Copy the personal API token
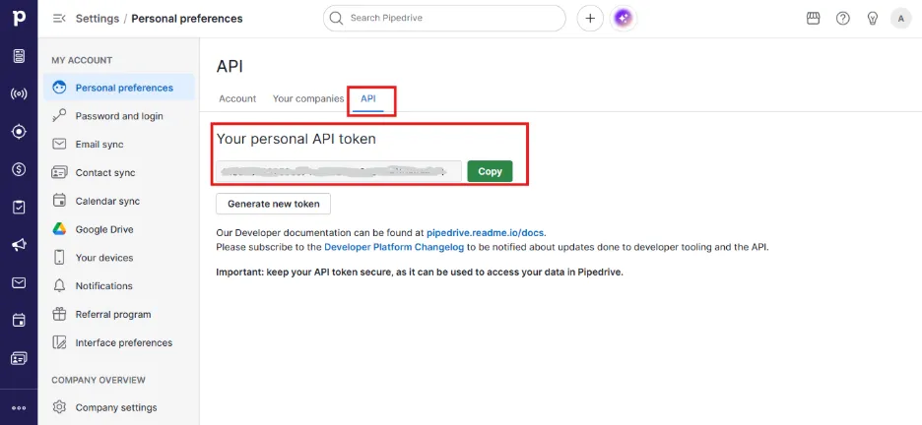This screenshot has width=922, height=425. click(490, 171)
